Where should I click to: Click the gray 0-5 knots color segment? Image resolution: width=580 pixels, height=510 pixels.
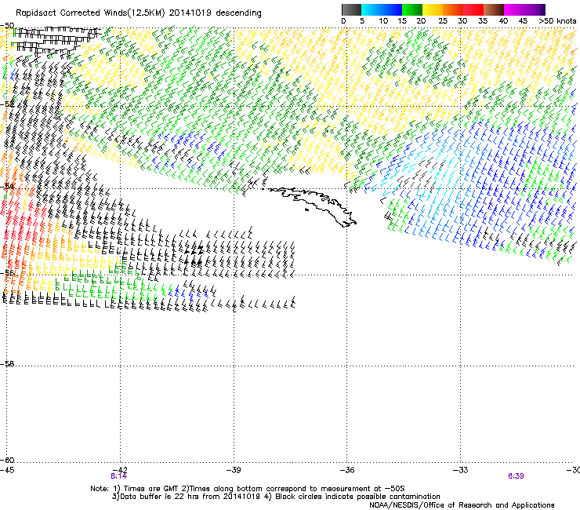tap(351, 9)
